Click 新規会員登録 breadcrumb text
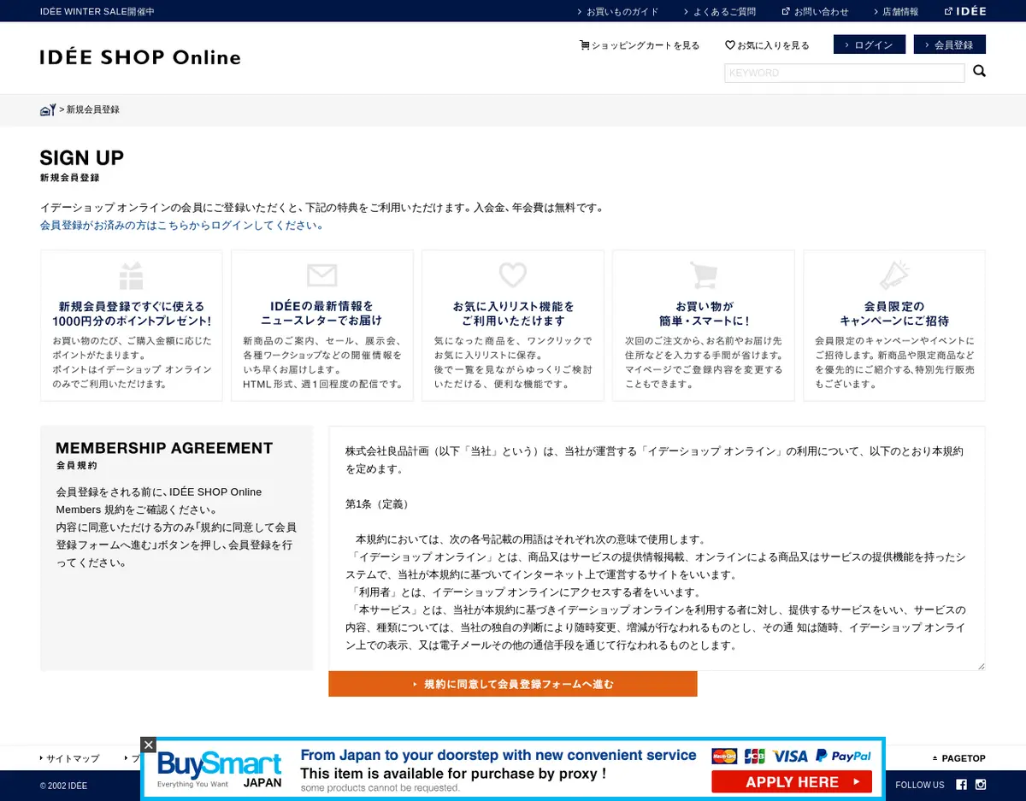The width and height of the screenshot is (1026, 801). 92,109
